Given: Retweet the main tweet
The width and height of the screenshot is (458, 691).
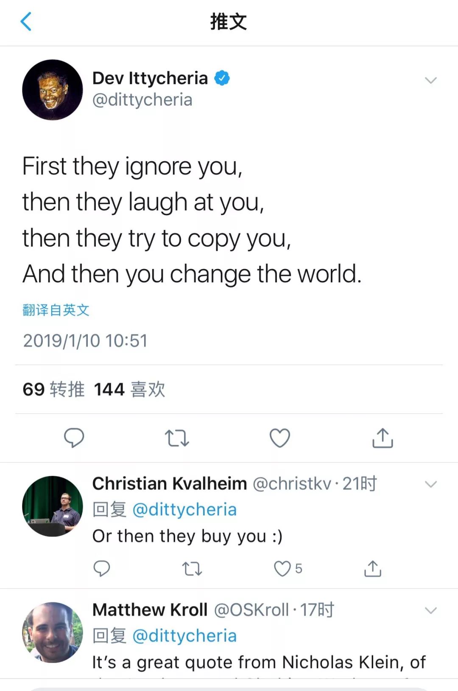Looking at the screenshot, I should 176,438.
